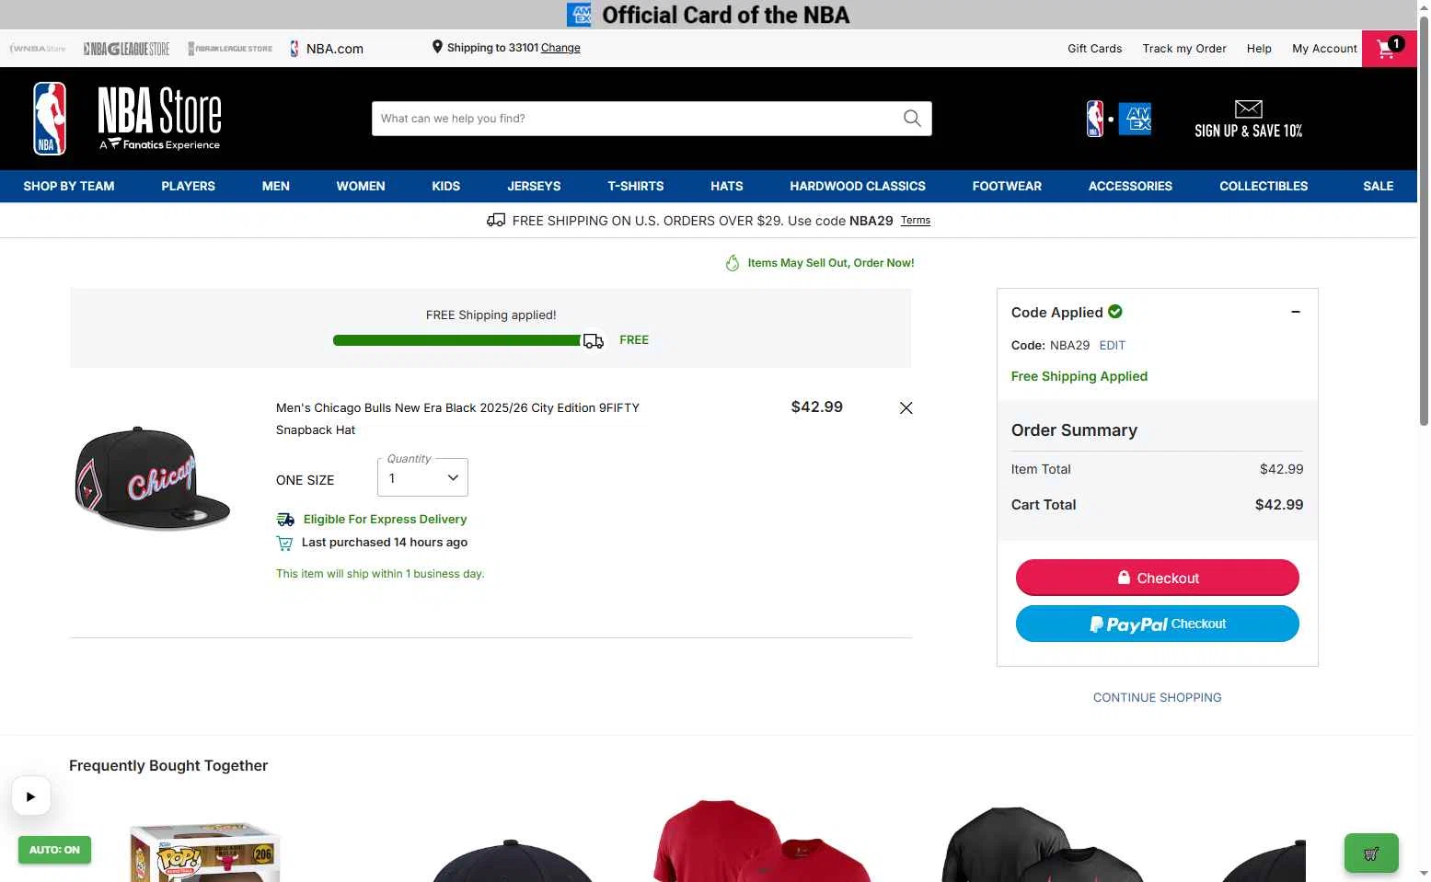Click the Change shipping zip link
This screenshot has height=882, width=1431.
(x=560, y=48)
